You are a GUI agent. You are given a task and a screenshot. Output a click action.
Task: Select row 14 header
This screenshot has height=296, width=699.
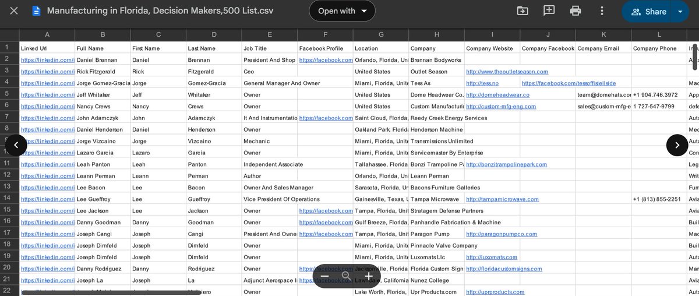pos(7,199)
